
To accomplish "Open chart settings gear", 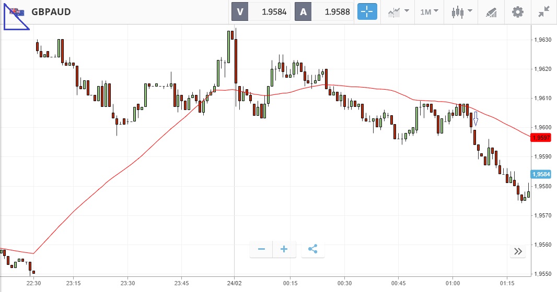I will point(517,11).
